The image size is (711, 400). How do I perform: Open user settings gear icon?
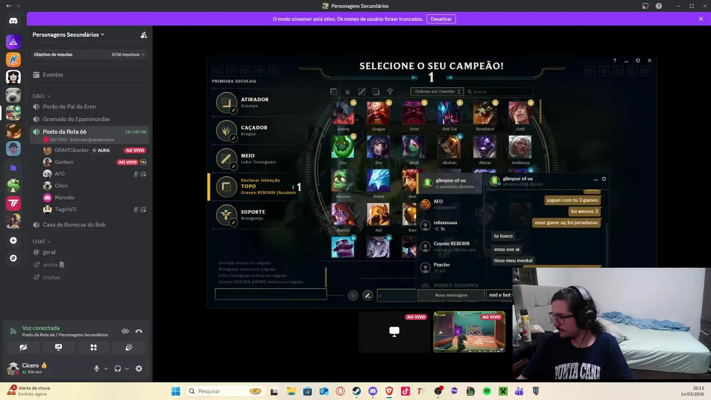[x=139, y=368]
